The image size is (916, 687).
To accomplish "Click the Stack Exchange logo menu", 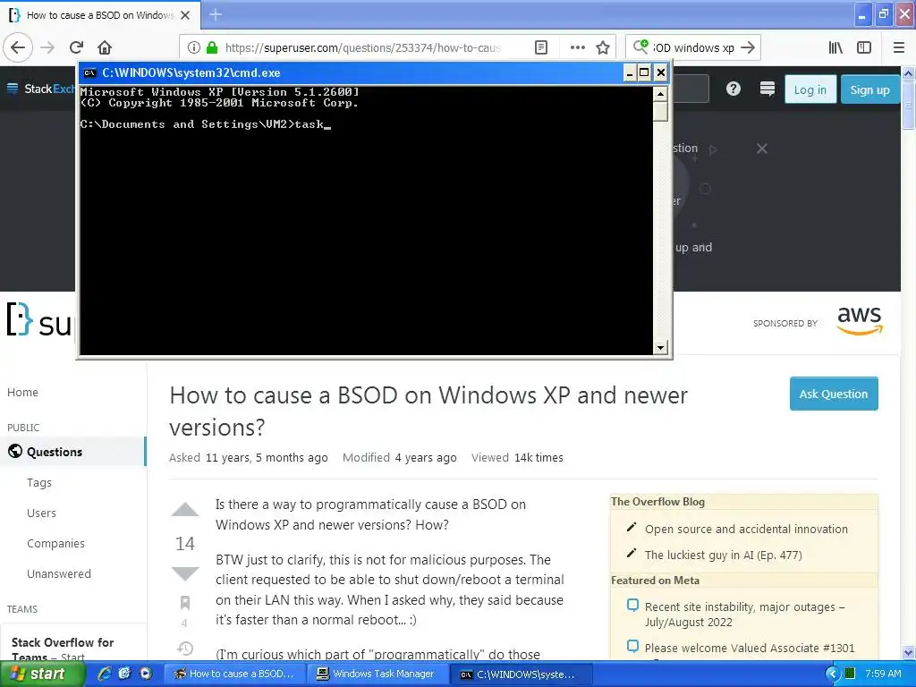I will coord(41,89).
